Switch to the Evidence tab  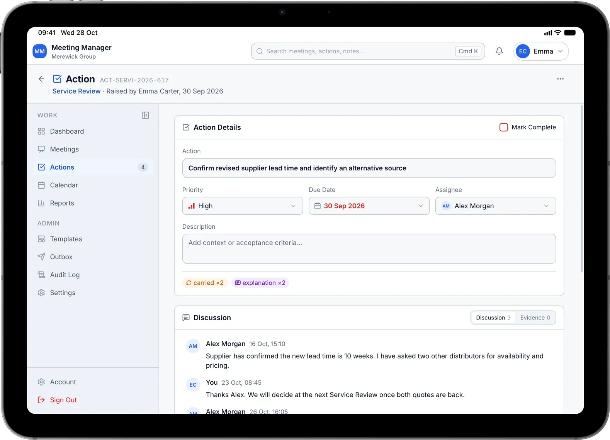point(535,318)
